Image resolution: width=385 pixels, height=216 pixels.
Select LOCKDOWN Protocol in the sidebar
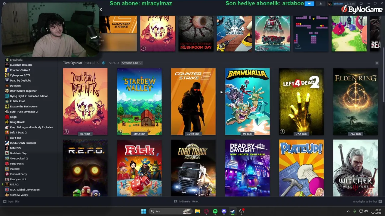(23, 143)
